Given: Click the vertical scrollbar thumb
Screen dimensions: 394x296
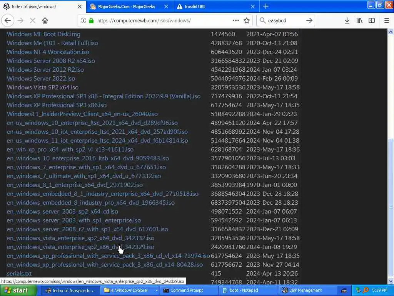Looking at the screenshot, I should 391,207.
